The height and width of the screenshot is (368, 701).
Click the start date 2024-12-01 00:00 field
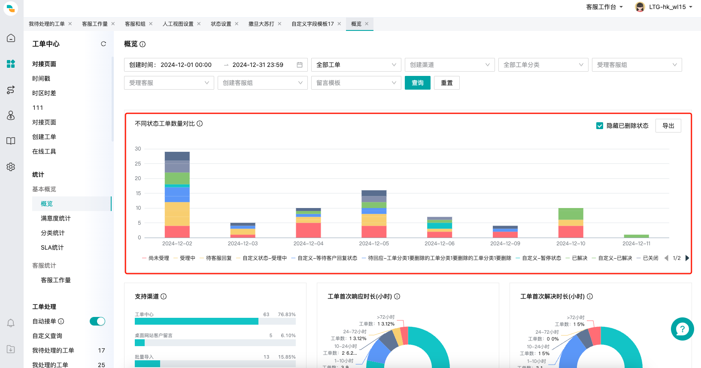(x=186, y=65)
